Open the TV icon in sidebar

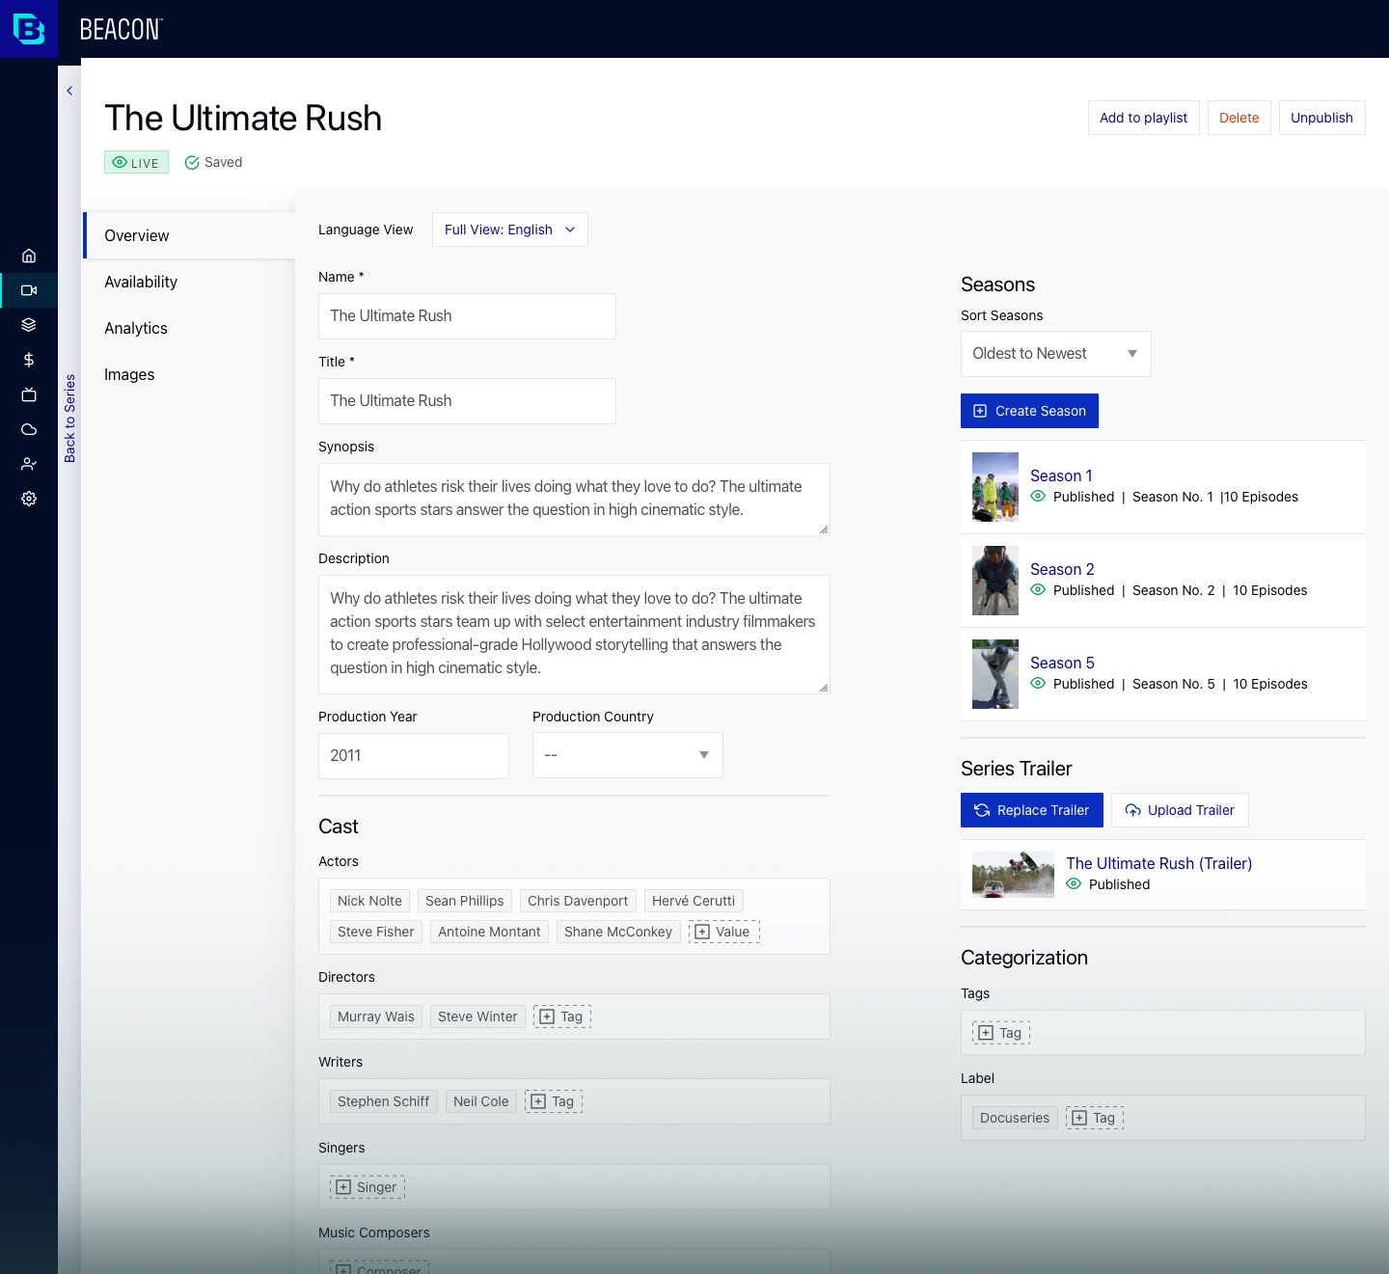tap(29, 394)
